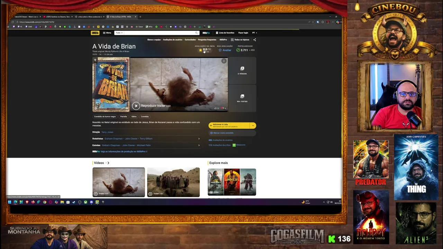Select the 'Comédia de humor negro' genre chip
Viewport: 443px width, 249px height.
(x=105, y=117)
